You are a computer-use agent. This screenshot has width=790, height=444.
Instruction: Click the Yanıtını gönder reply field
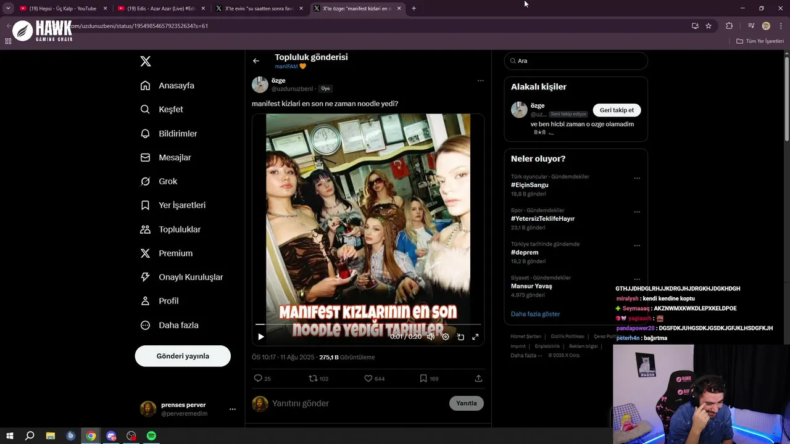coord(358,403)
